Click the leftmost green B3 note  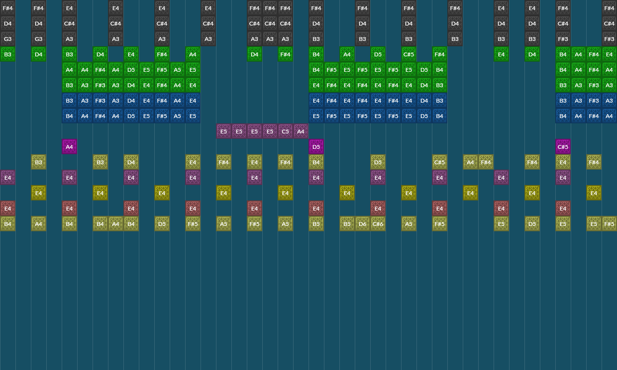click(x=8, y=54)
